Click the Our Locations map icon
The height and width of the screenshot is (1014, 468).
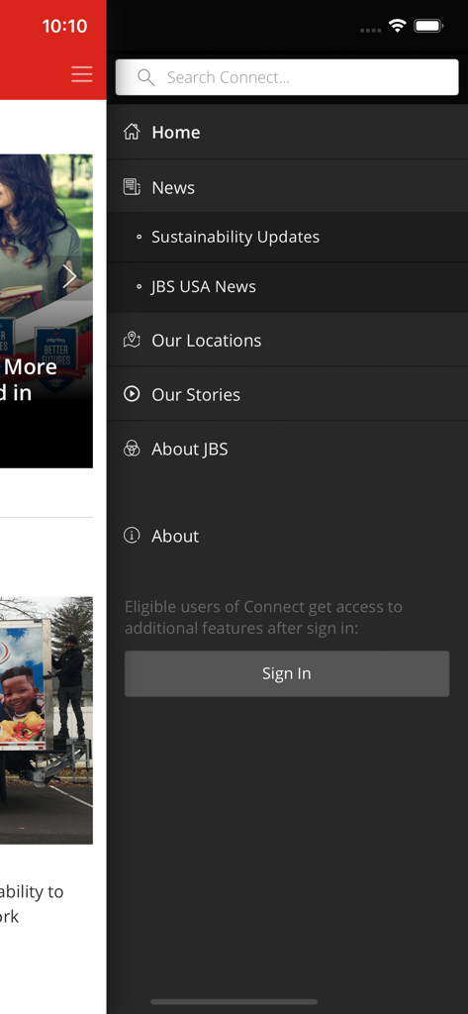point(132,341)
